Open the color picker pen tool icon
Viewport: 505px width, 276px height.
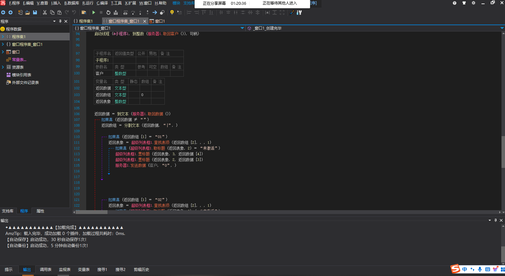tap(292, 12)
